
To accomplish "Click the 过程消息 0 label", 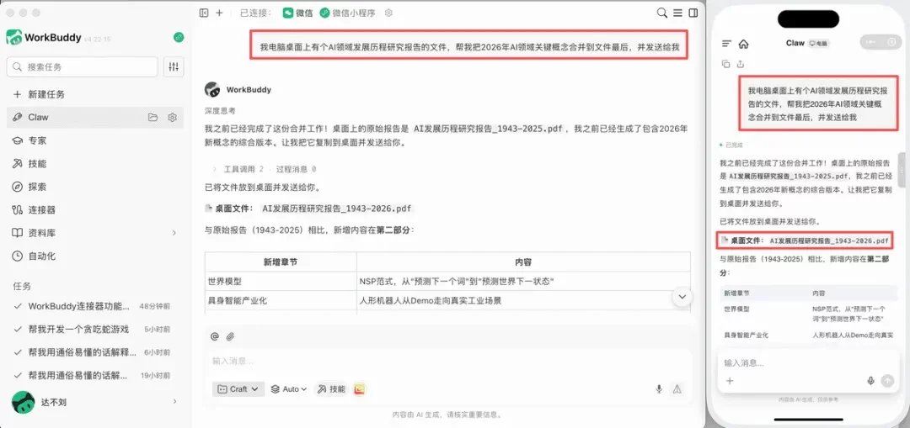I will coord(296,169).
